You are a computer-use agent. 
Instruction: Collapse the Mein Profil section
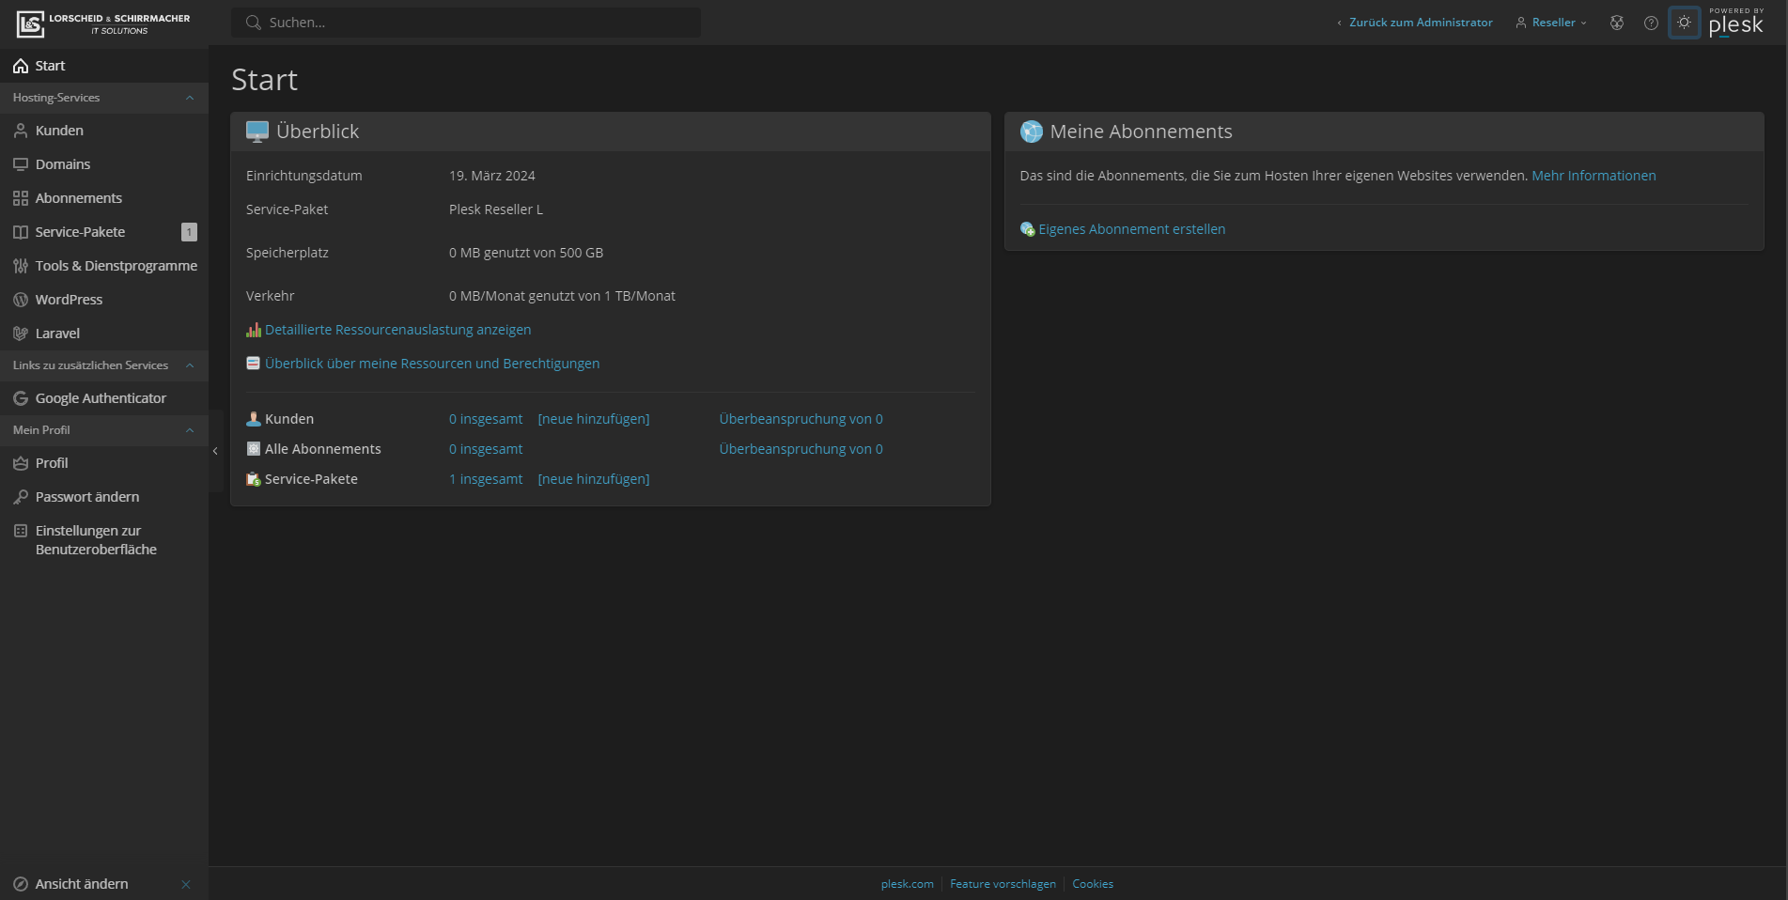[x=190, y=430]
